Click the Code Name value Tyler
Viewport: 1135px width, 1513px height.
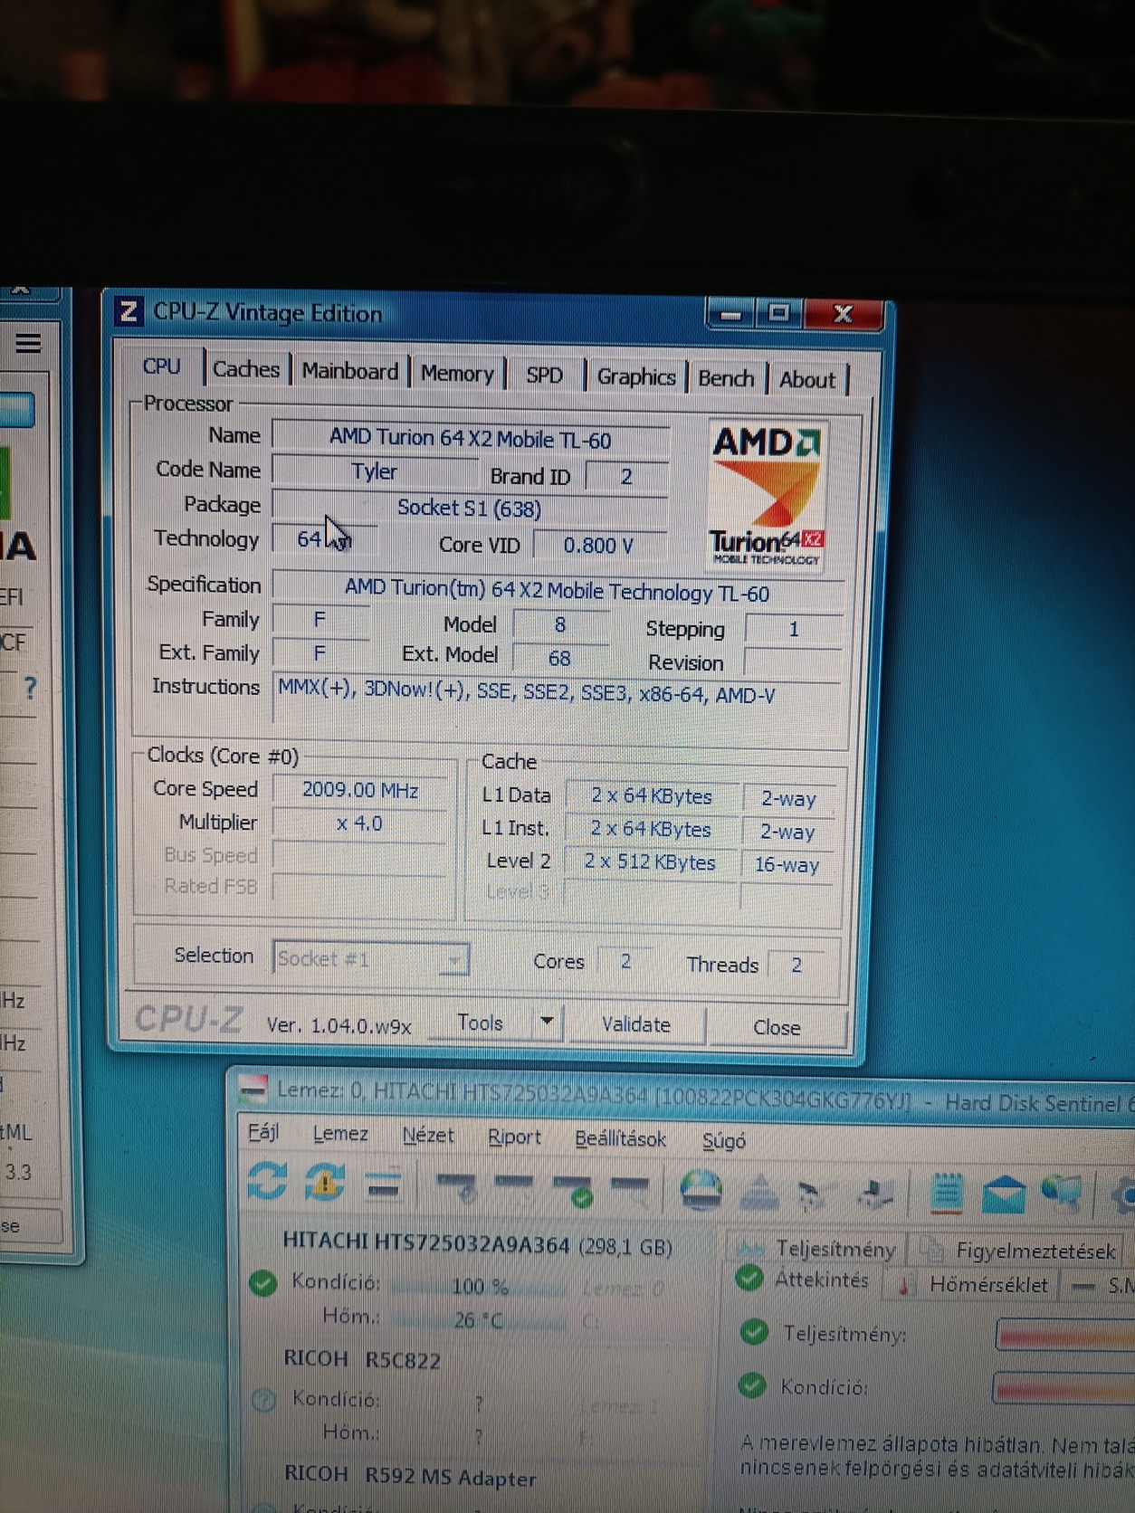point(375,471)
